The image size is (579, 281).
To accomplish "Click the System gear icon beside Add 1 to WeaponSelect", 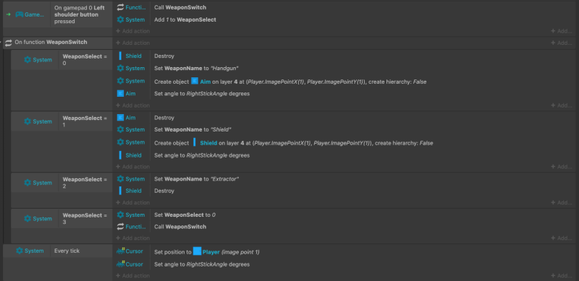I will click(x=120, y=20).
